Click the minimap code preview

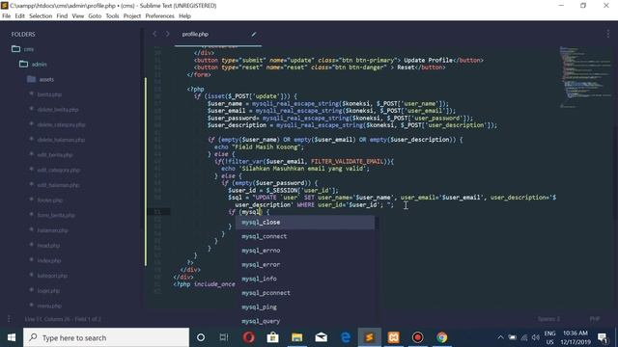click(x=585, y=77)
